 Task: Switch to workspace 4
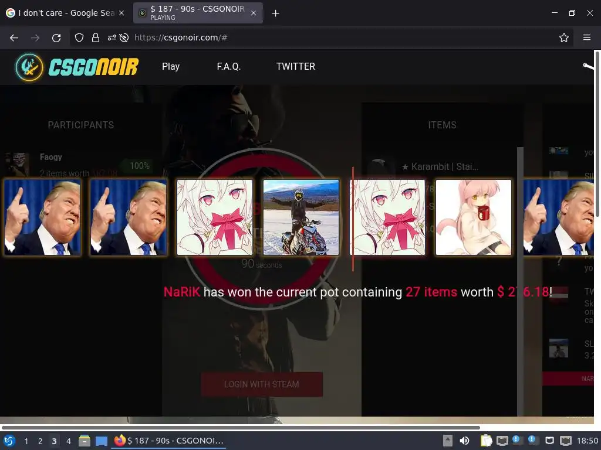click(69, 441)
